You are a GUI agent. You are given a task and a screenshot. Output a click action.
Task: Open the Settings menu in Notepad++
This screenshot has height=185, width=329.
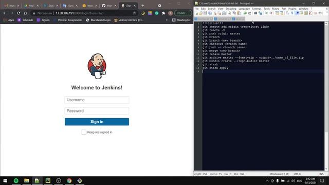[257, 9]
